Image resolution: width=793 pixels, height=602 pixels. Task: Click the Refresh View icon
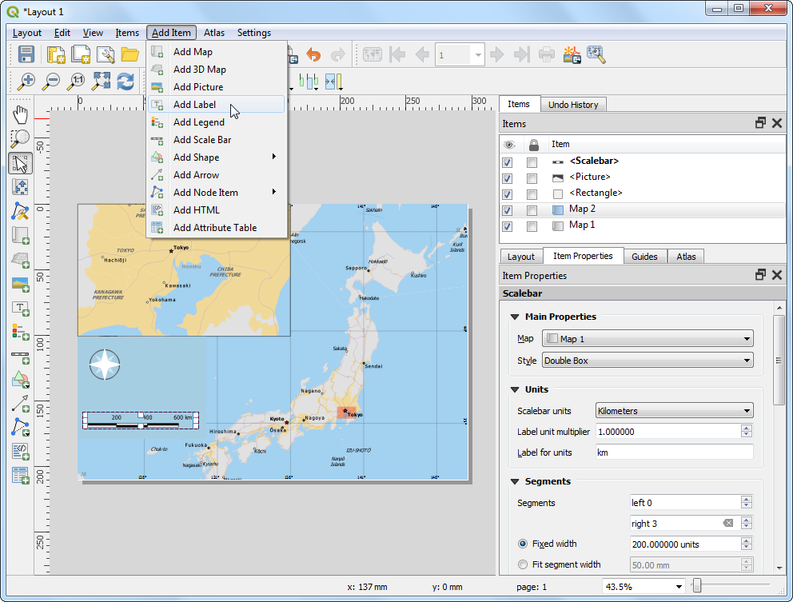coord(126,81)
